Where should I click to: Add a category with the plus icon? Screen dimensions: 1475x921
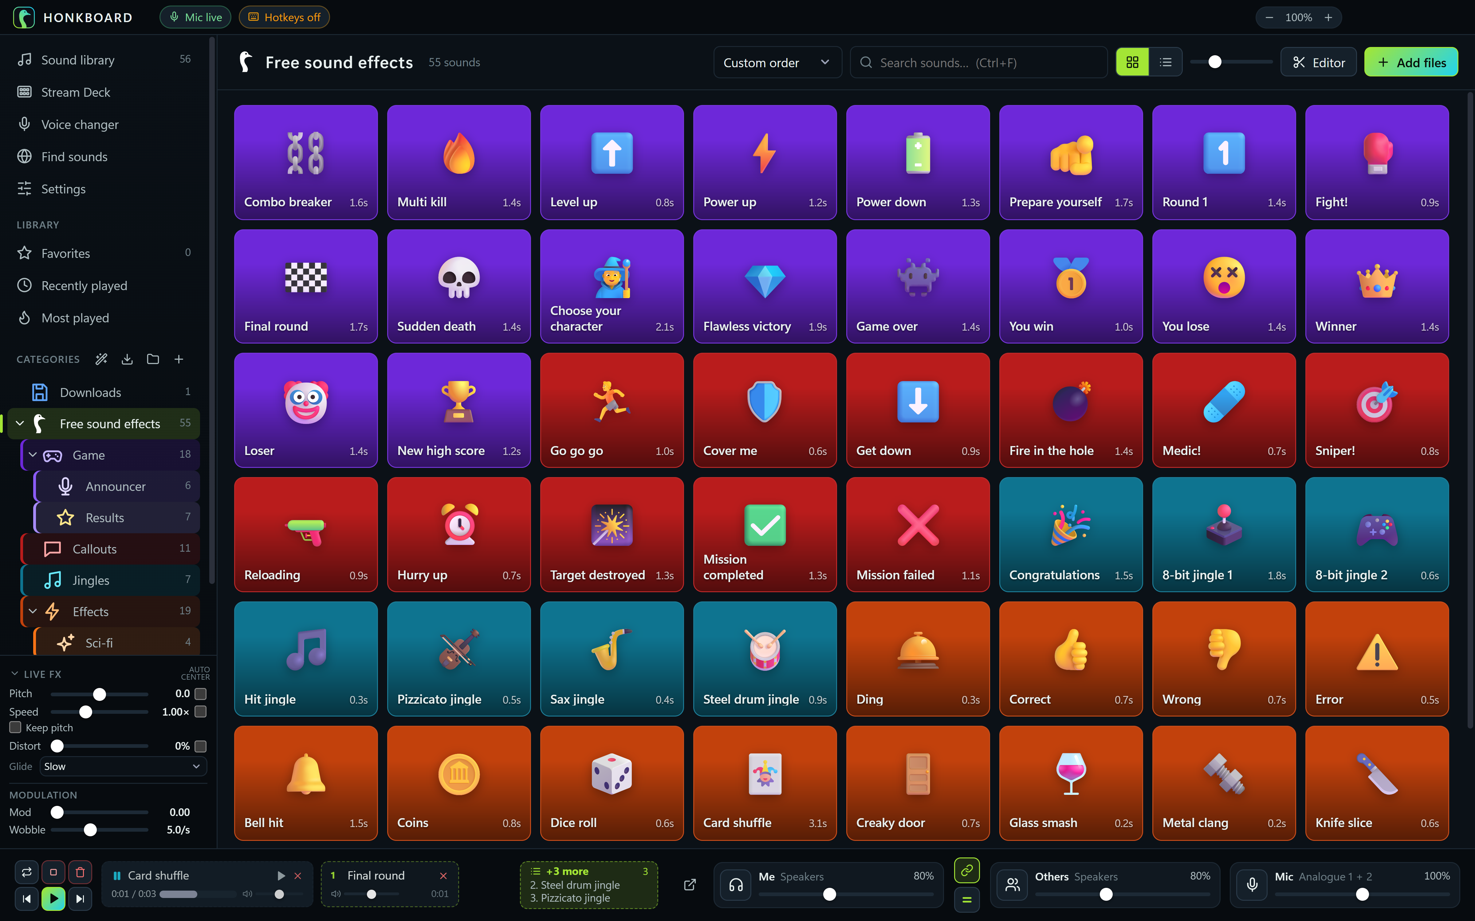tap(179, 359)
